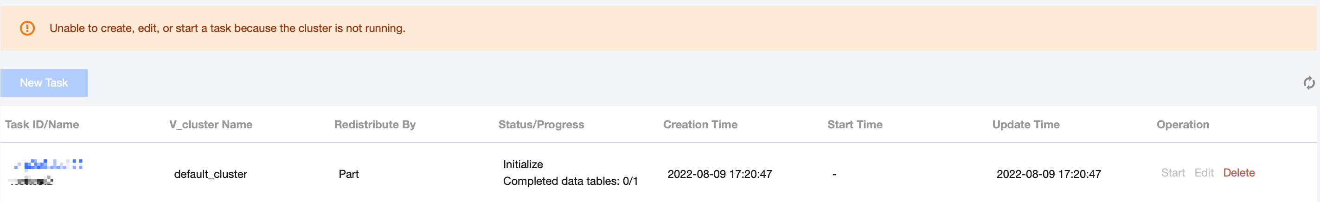Click the Redistribute By column header
This screenshot has width=1320, height=202.
375,124
